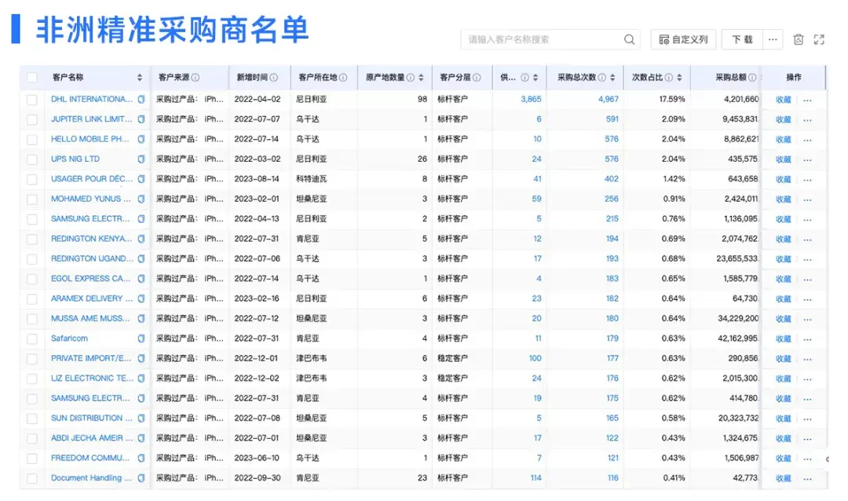
Task: Click 2022-04-02 date cell
Action: click(x=258, y=99)
